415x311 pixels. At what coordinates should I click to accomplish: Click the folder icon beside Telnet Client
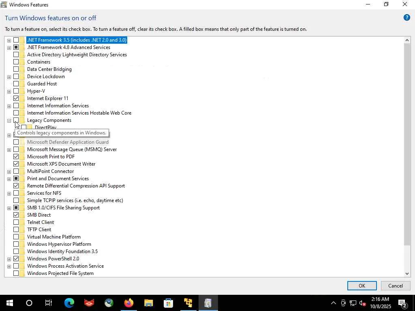pyautogui.click(x=22, y=222)
